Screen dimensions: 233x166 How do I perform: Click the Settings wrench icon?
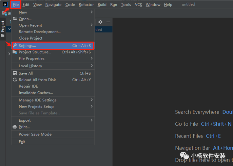(15, 46)
